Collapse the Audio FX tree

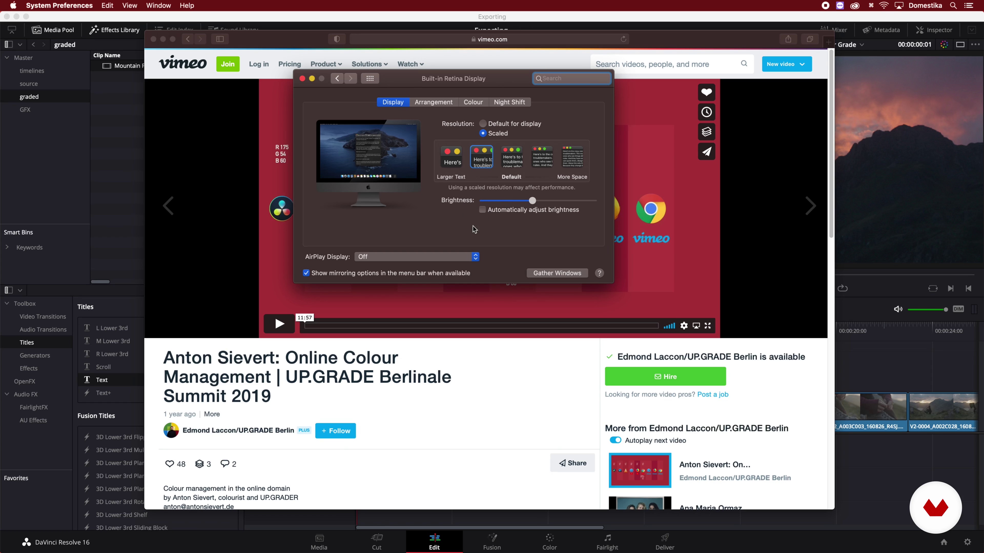click(x=7, y=394)
